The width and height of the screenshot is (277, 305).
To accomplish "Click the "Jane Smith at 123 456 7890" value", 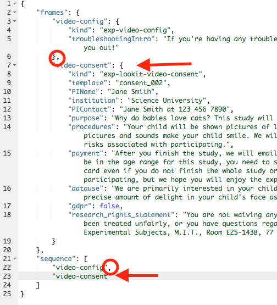I will click(175, 109).
